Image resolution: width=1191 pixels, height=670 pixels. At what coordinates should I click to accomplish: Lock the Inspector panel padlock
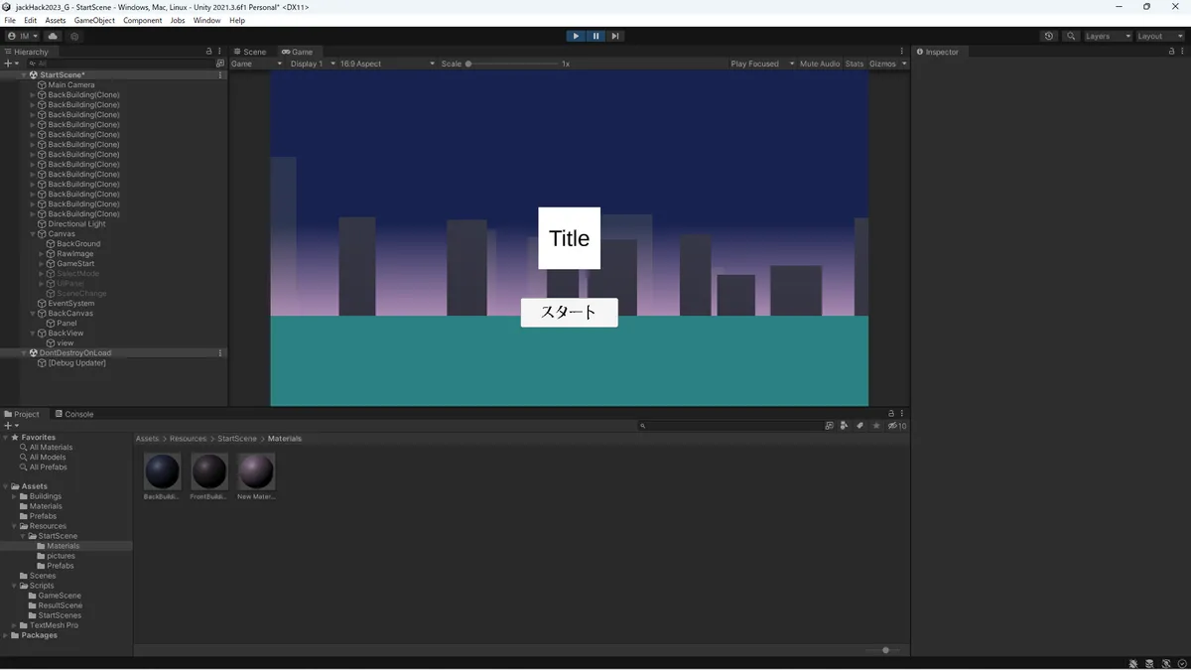coord(1169,52)
